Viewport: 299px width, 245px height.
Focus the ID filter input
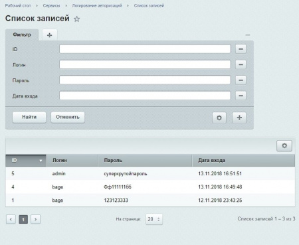point(145,48)
